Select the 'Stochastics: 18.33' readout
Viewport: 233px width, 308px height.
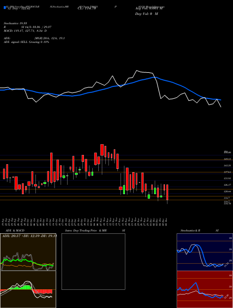(x=15, y=23)
